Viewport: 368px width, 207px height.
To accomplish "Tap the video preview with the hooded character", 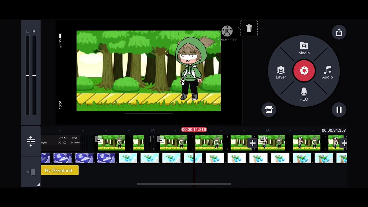I will click(149, 71).
